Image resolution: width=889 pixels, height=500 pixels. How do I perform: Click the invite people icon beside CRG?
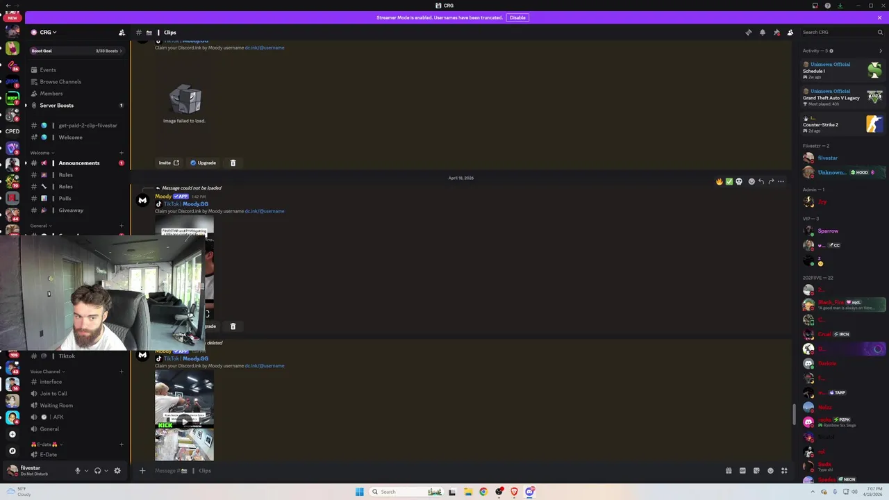coord(122,33)
